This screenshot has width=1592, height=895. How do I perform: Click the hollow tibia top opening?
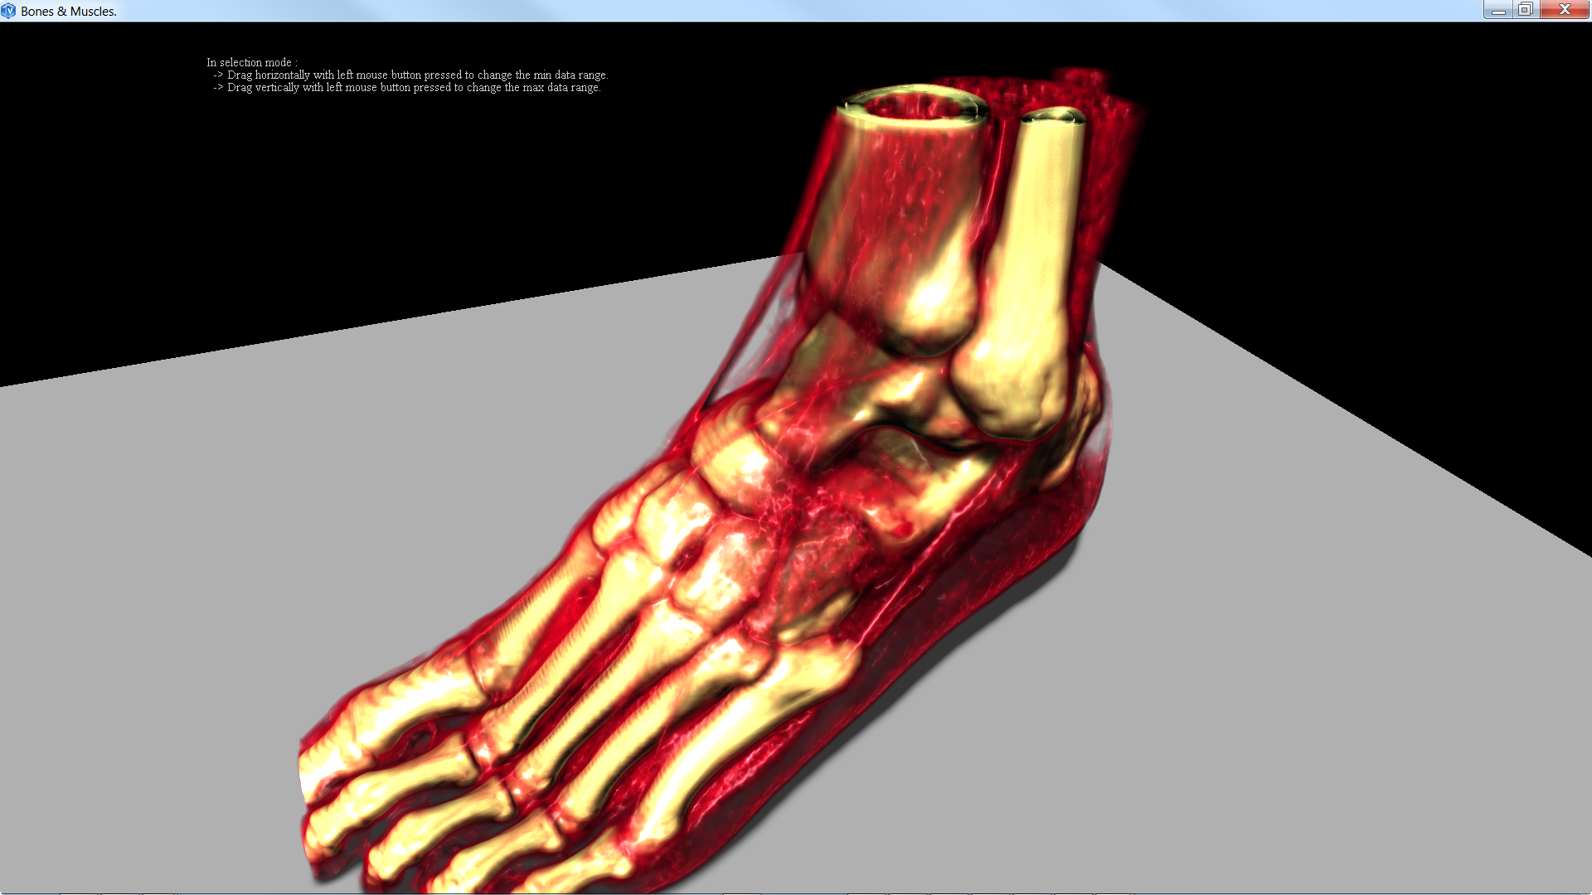[912, 106]
